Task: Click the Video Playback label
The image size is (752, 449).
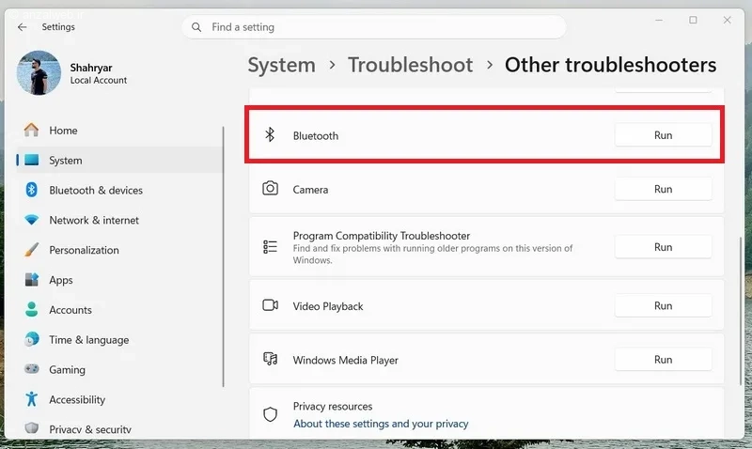Action: click(328, 306)
